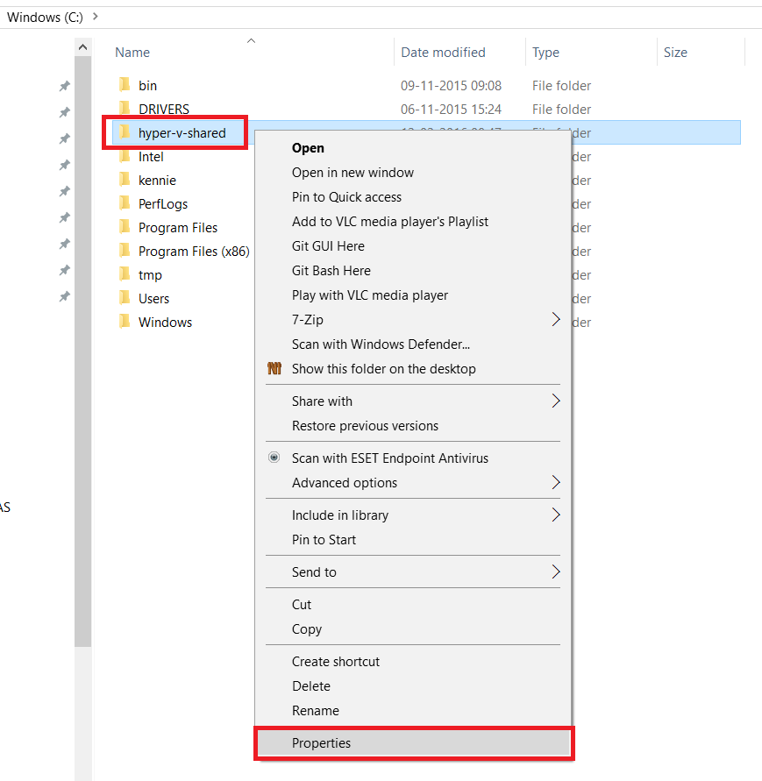Sort by the Date modified column
762x781 pixels.
(443, 53)
